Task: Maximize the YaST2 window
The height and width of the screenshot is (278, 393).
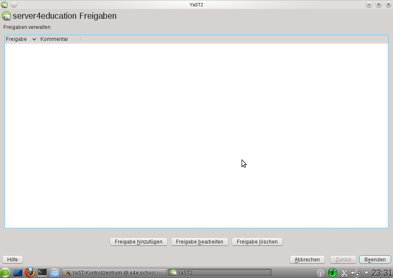Action: (x=379, y=5)
